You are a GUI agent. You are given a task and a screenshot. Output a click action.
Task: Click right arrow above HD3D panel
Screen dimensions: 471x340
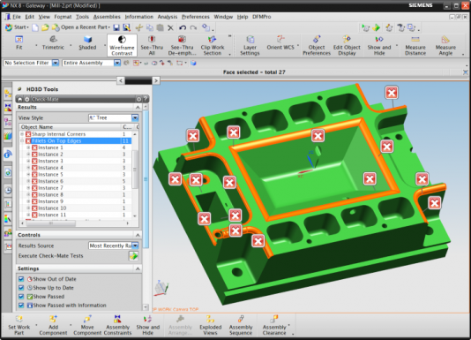(x=156, y=80)
